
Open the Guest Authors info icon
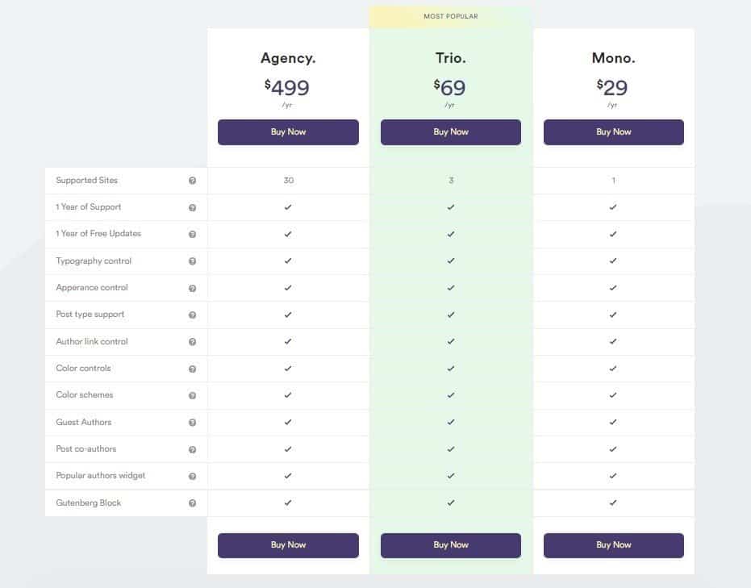point(192,423)
